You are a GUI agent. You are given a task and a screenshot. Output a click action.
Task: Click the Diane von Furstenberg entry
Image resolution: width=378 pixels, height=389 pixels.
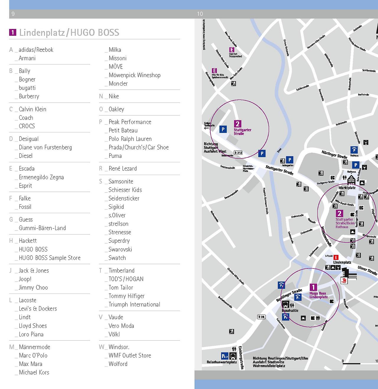(45, 147)
